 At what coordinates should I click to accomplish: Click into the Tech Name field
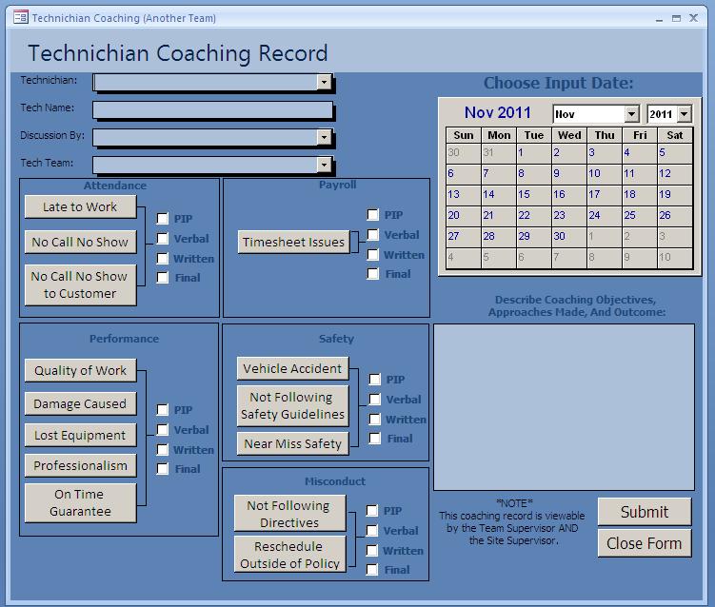click(x=212, y=109)
